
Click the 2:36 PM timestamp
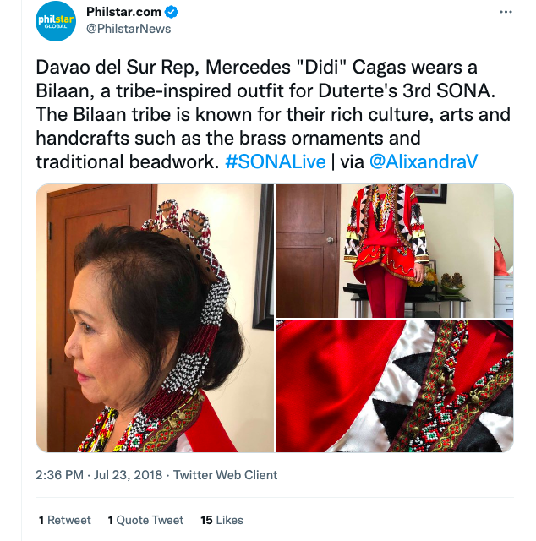pyautogui.click(x=59, y=475)
